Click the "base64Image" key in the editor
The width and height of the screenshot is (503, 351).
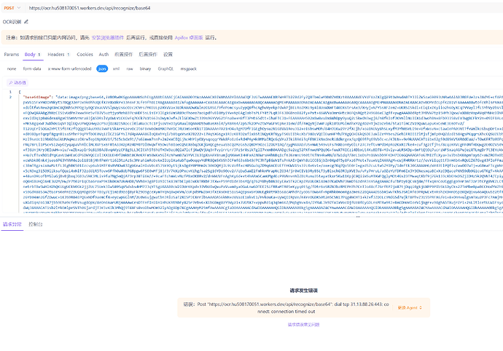click(x=37, y=97)
